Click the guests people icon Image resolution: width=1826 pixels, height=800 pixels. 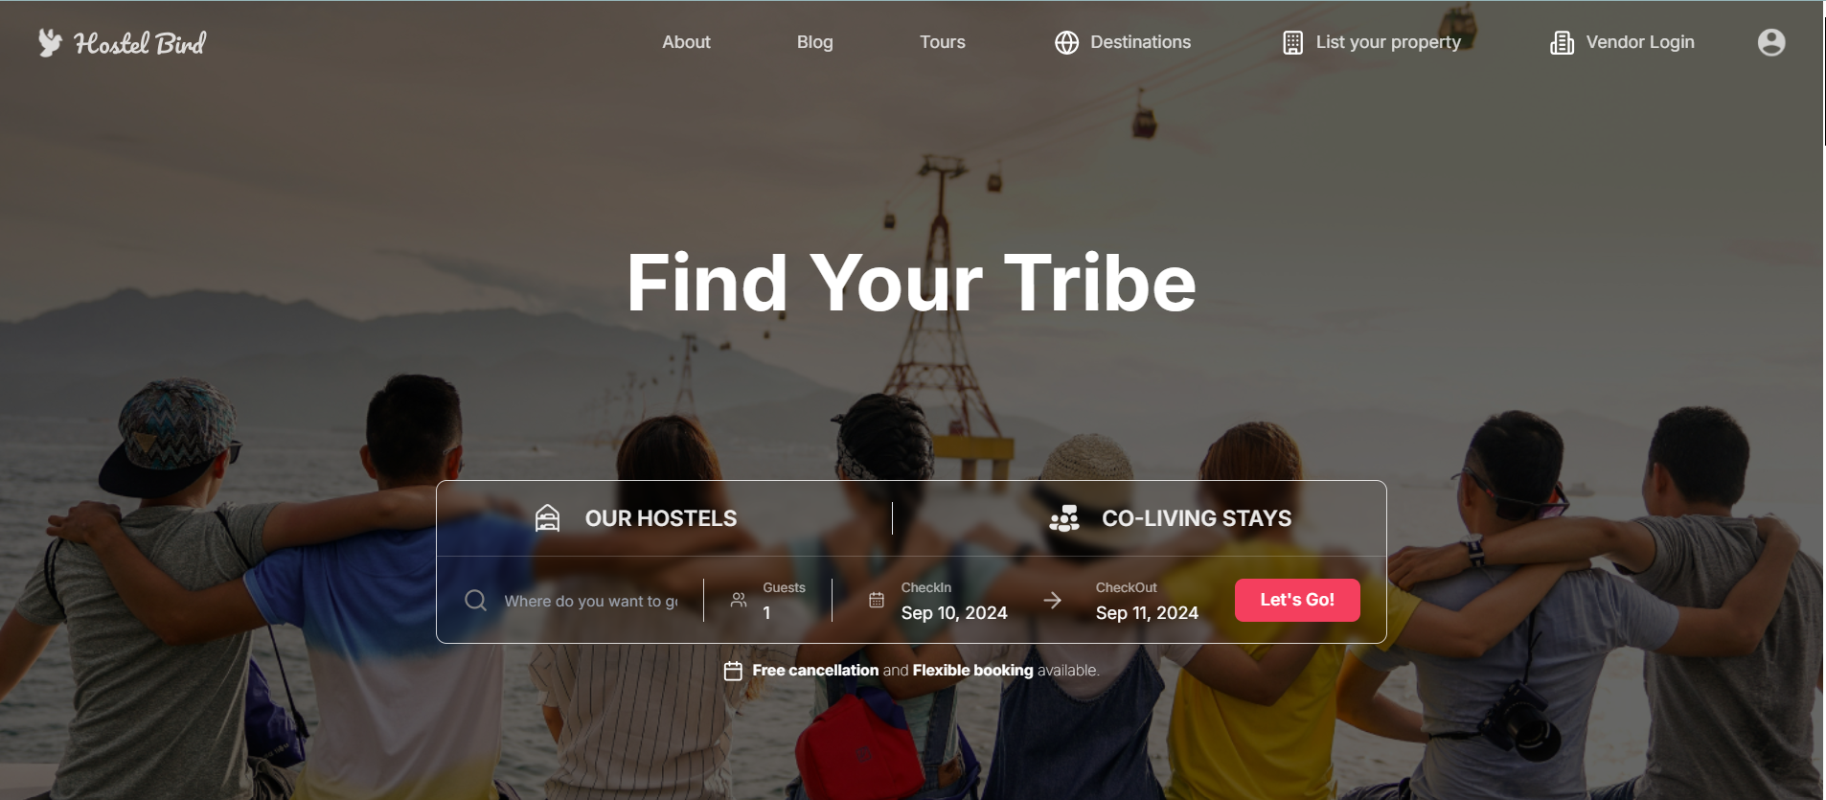(739, 600)
